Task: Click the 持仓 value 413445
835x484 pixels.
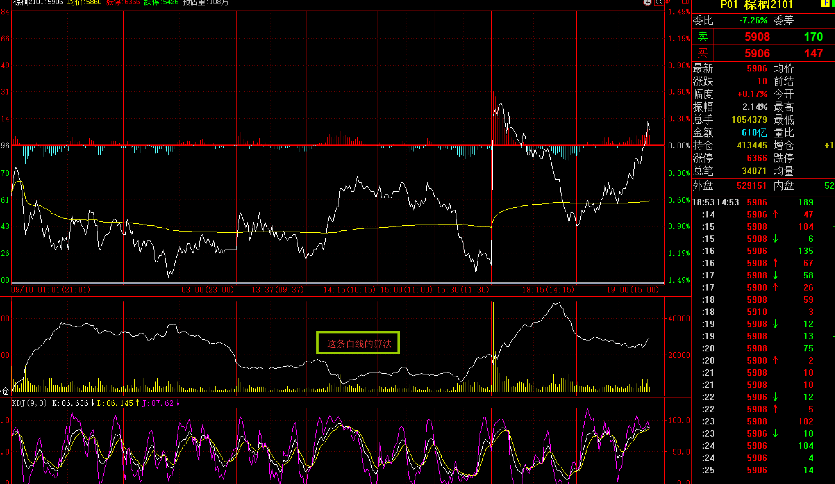Action: pyautogui.click(x=752, y=145)
